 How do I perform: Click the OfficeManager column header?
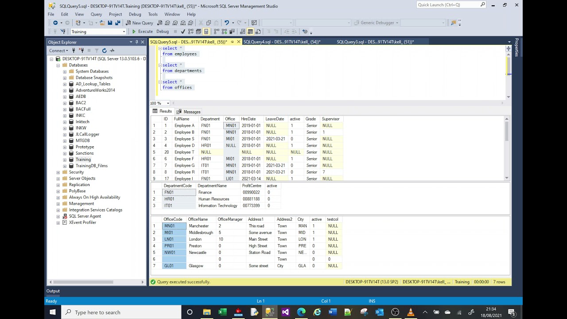pos(230,219)
